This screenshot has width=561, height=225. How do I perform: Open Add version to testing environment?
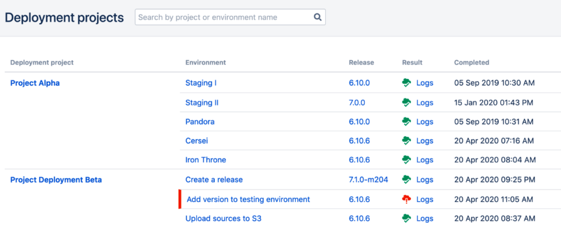(x=248, y=199)
